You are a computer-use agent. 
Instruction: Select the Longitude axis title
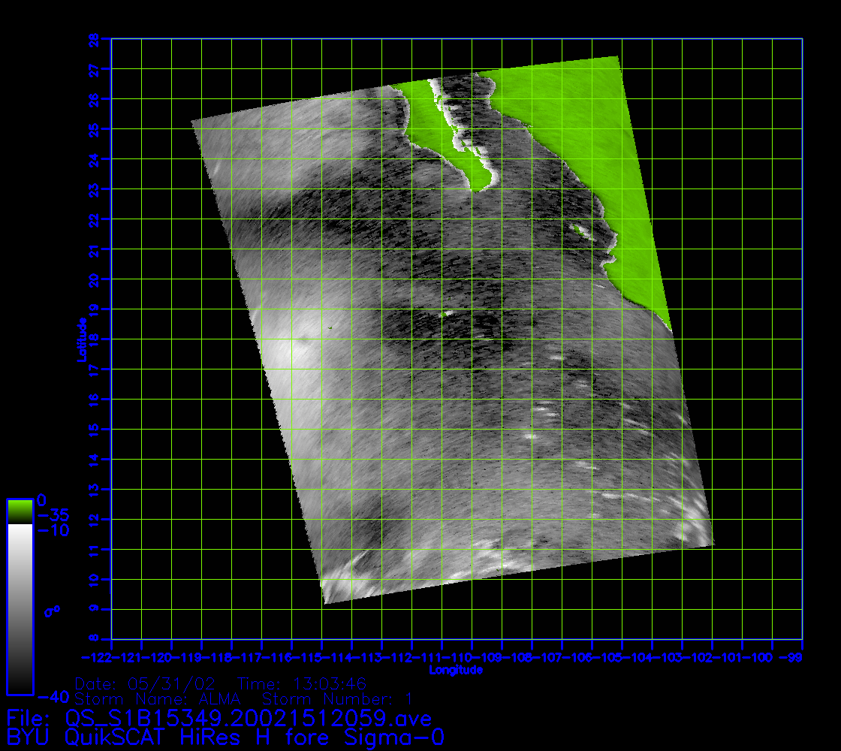click(x=456, y=670)
